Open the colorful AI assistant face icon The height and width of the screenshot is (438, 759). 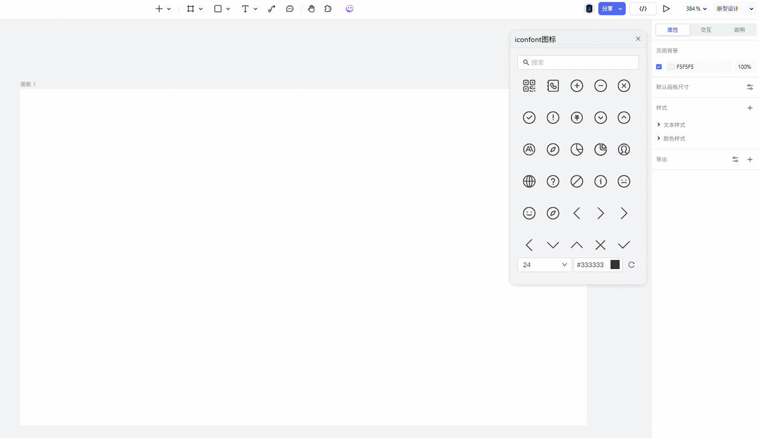[x=349, y=9]
